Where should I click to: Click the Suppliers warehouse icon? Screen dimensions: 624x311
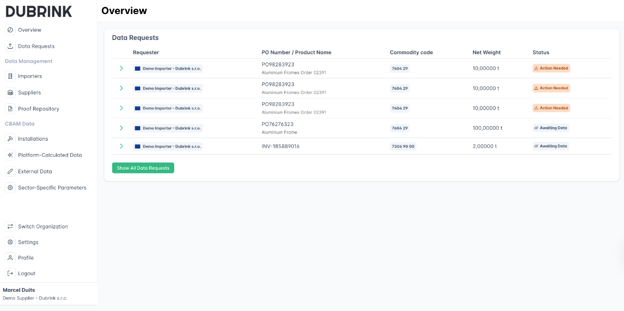(x=10, y=92)
